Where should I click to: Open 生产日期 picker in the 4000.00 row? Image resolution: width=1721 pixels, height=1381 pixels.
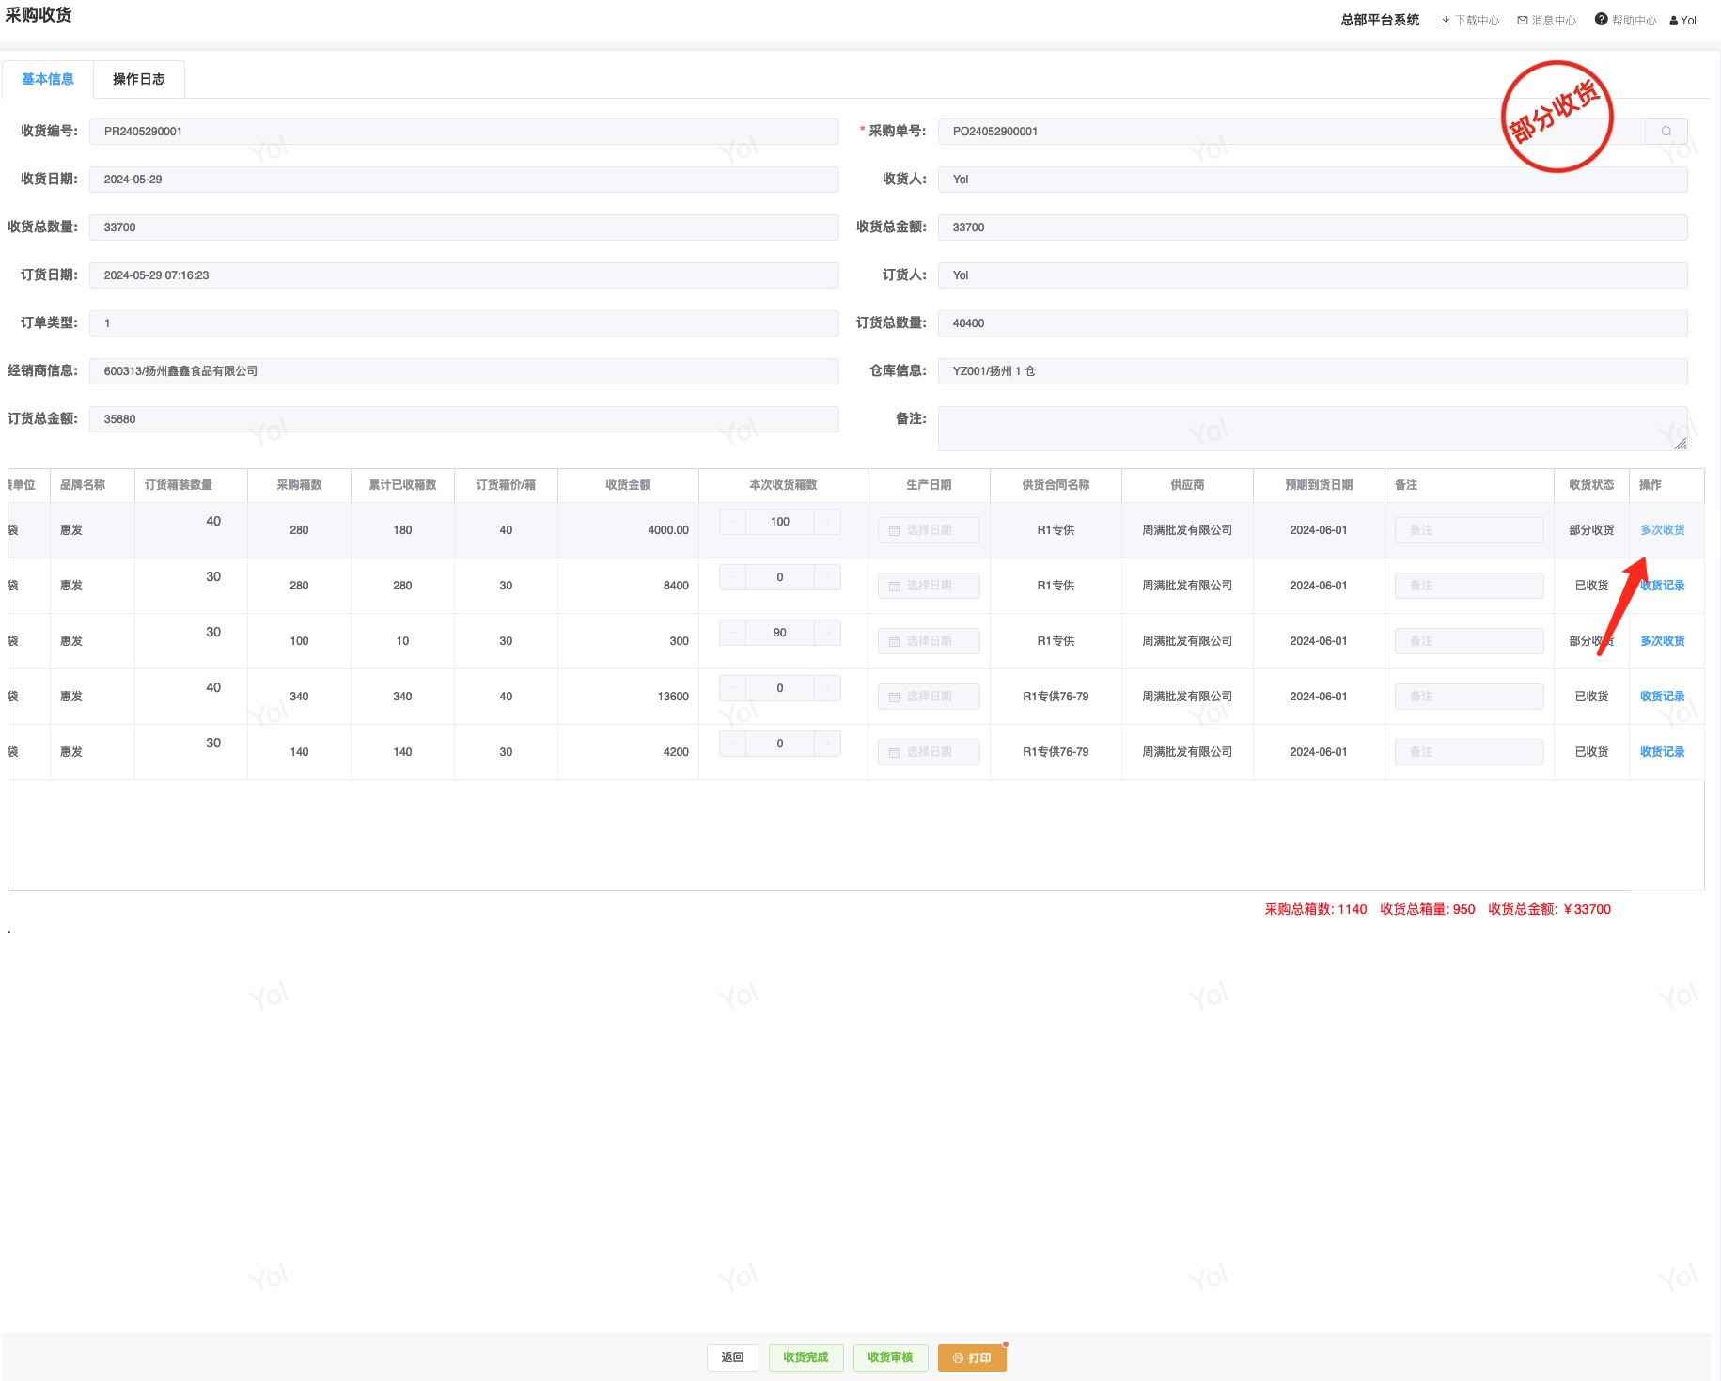929,530
